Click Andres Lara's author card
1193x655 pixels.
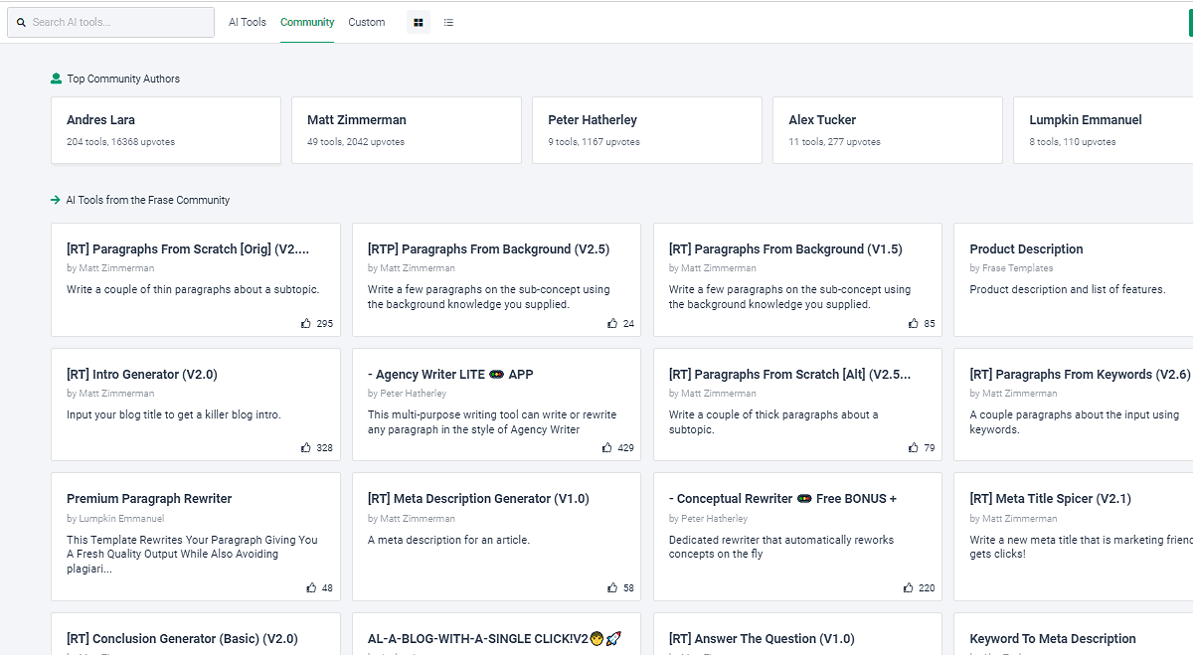click(x=165, y=130)
